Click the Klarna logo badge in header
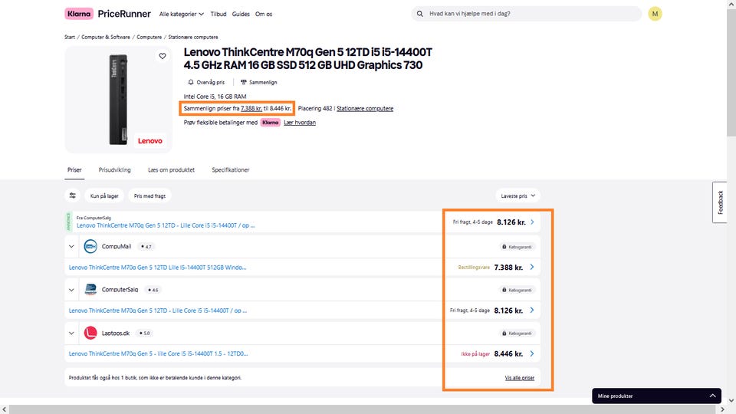The width and height of the screenshot is (736, 414). click(x=78, y=14)
